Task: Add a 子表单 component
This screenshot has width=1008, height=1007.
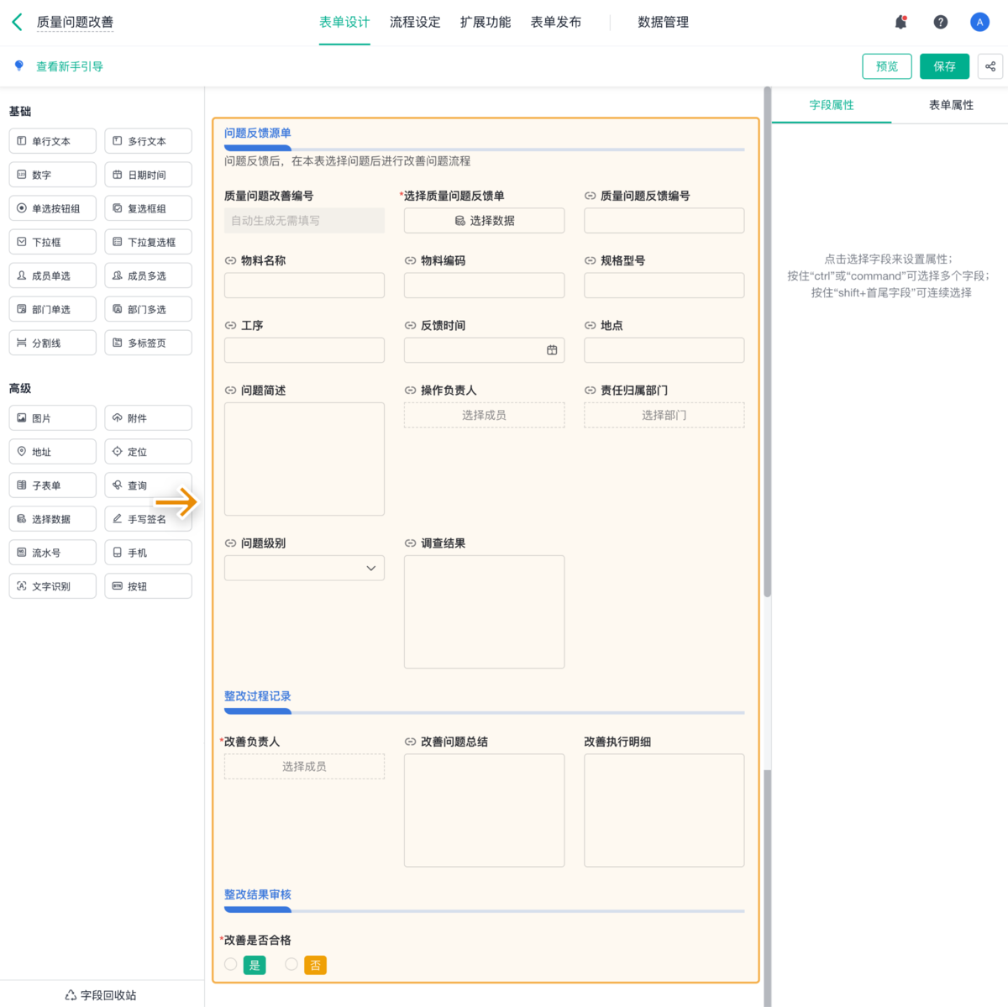Action: click(x=53, y=485)
